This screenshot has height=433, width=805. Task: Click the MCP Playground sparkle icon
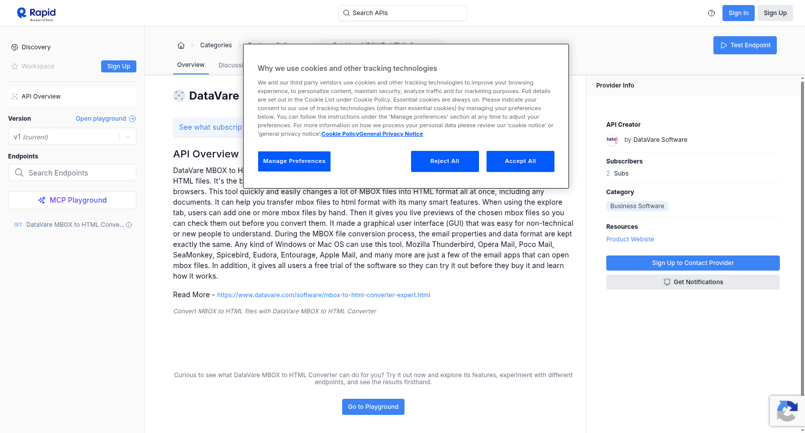(42, 200)
